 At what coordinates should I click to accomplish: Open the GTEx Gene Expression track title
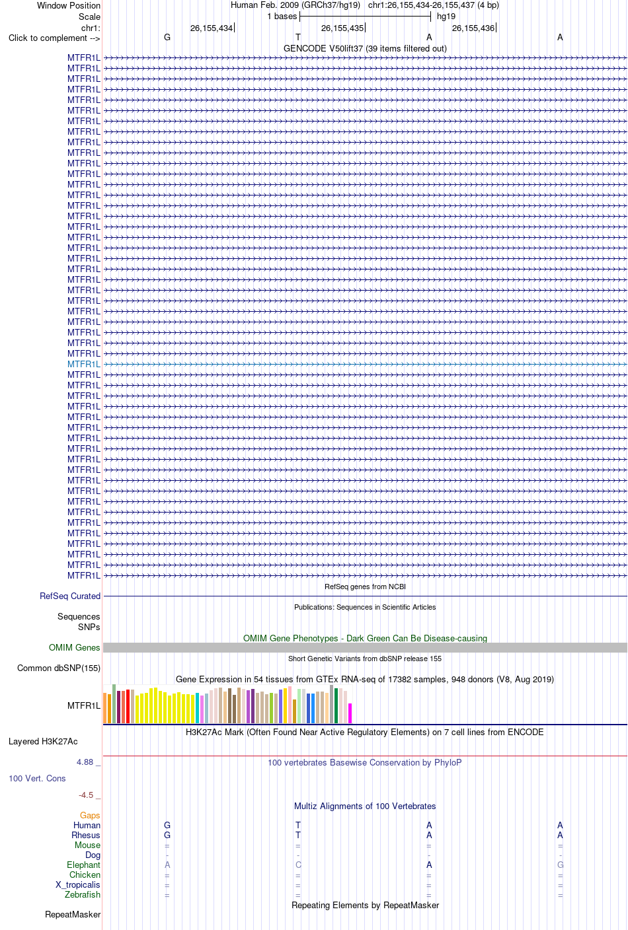click(365, 679)
